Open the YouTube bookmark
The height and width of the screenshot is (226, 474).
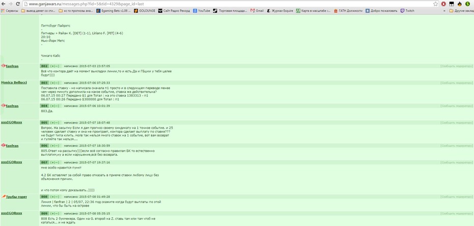pos(202,11)
